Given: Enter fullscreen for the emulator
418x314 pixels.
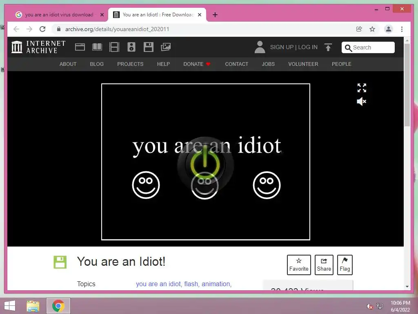Looking at the screenshot, I should click(x=362, y=87).
